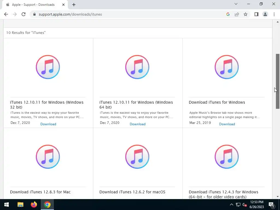
Task: View site info via the lock icon
Action: tap(34, 14)
